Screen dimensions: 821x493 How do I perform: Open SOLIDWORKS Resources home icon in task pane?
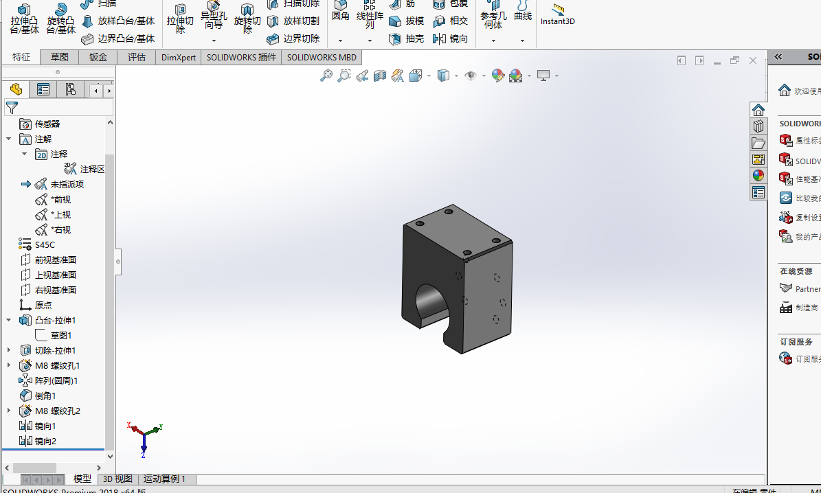coord(758,110)
